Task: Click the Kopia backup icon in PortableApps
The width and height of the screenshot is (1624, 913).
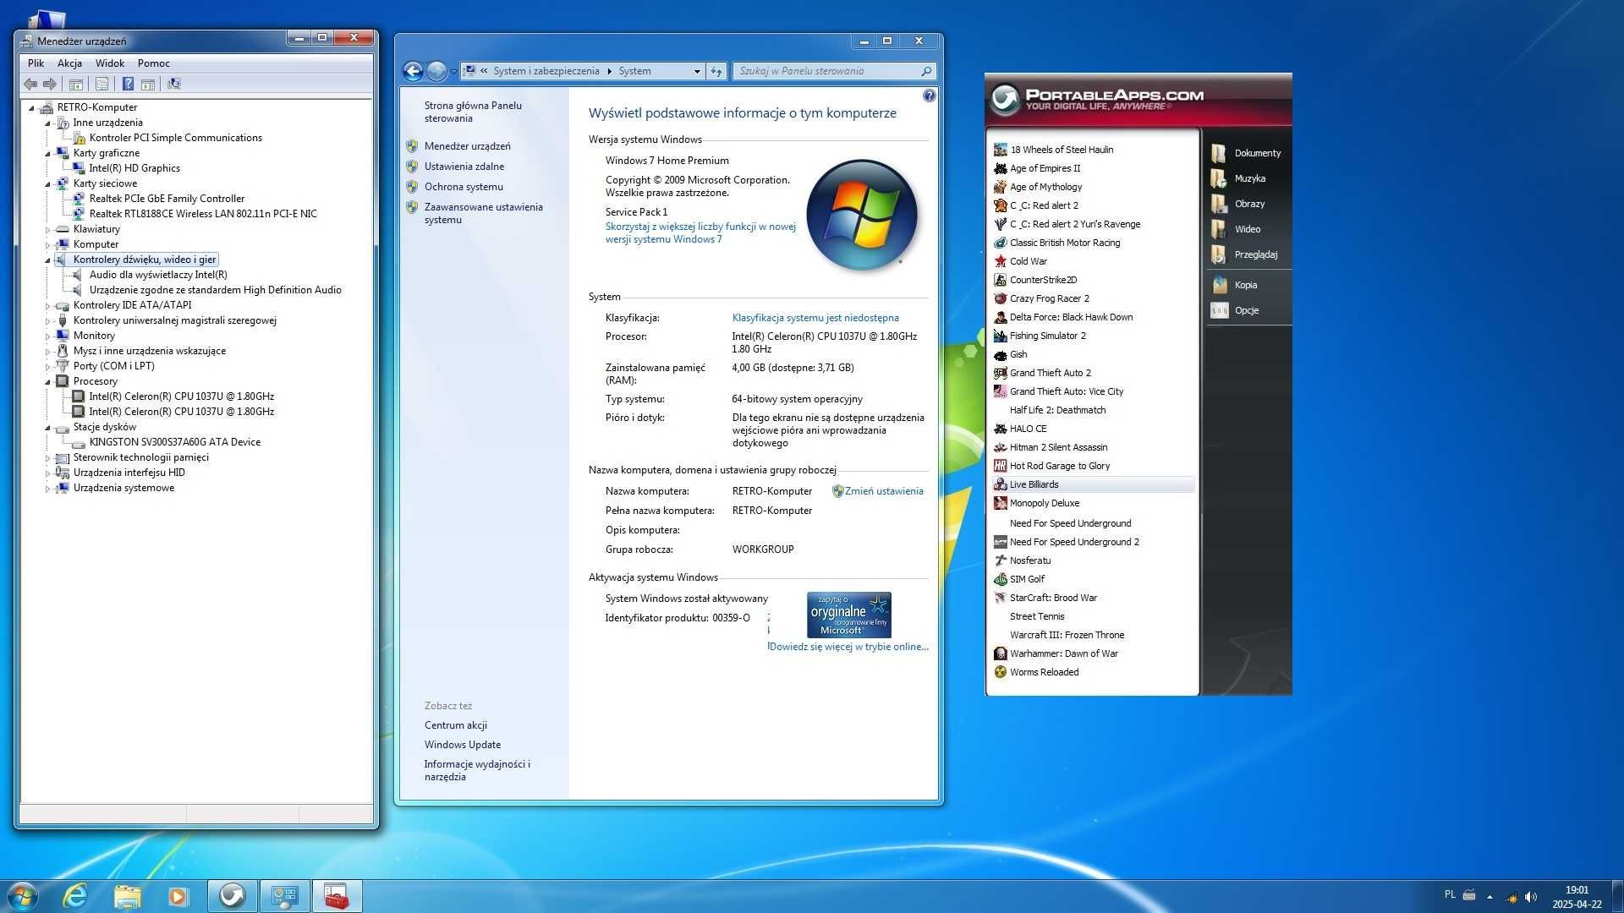Action: [x=1220, y=285]
